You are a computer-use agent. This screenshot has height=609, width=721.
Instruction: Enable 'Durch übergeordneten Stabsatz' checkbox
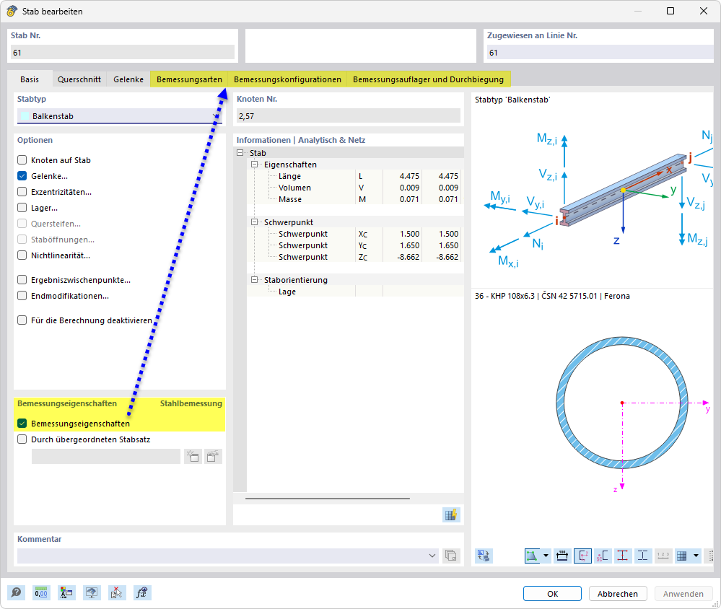coord(22,439)
